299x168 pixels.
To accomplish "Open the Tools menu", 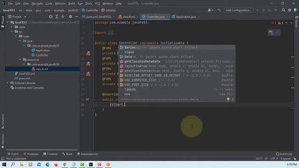I will (88, 3).
